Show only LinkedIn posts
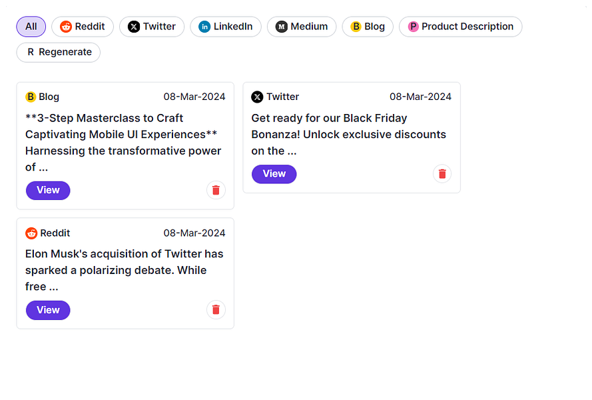The width and height of the screenshot is (592, 400). (226, 27)
